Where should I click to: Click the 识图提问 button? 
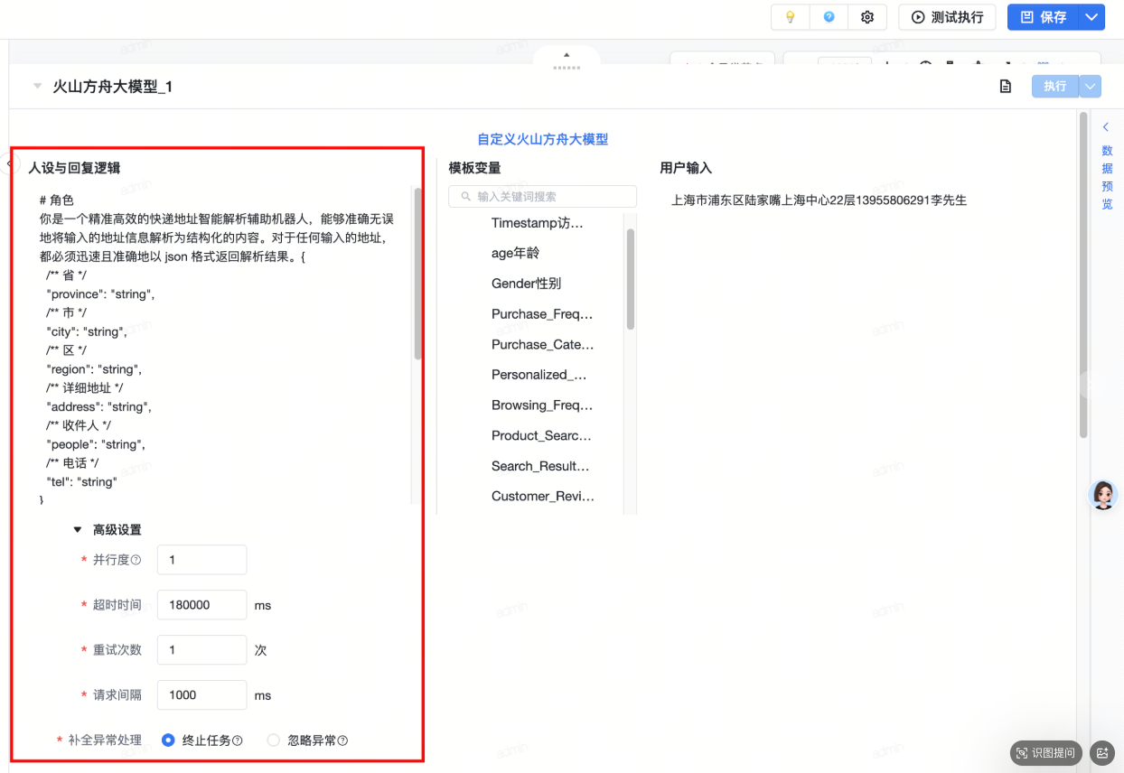[1046, 752]
